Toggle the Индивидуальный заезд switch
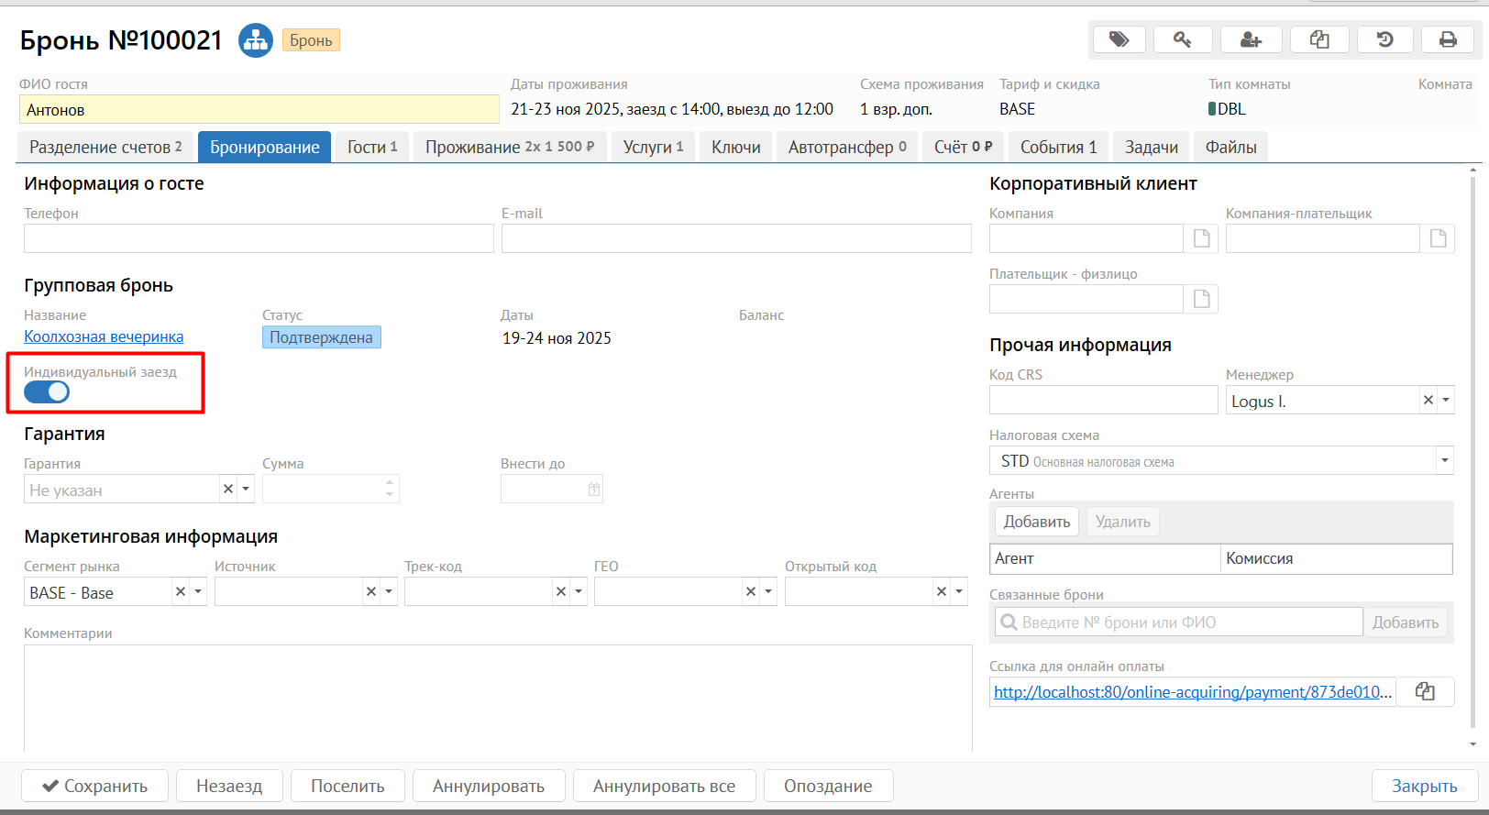This screenshot has height=815, width=1489. coord(47,392)
